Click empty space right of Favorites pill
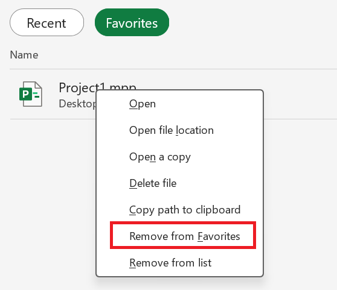The width and height of the screenshot is (337, 290). click(x=251, y=22)
